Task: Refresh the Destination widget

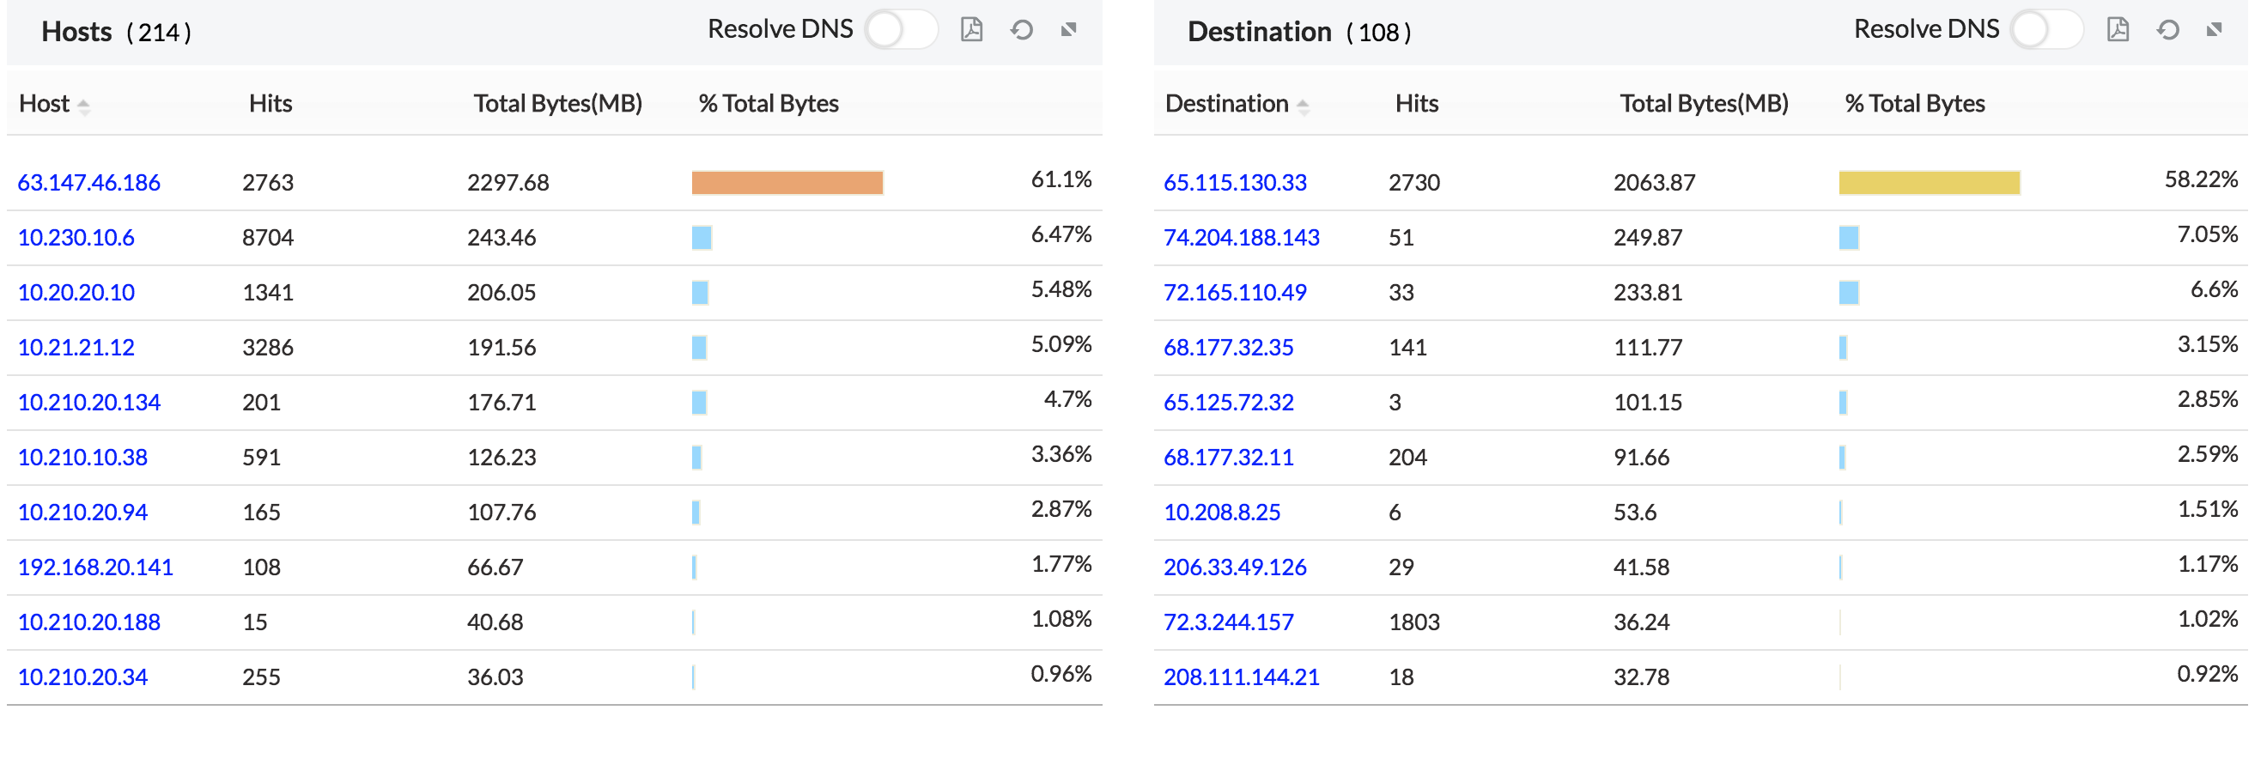Action: [2167, 30]
